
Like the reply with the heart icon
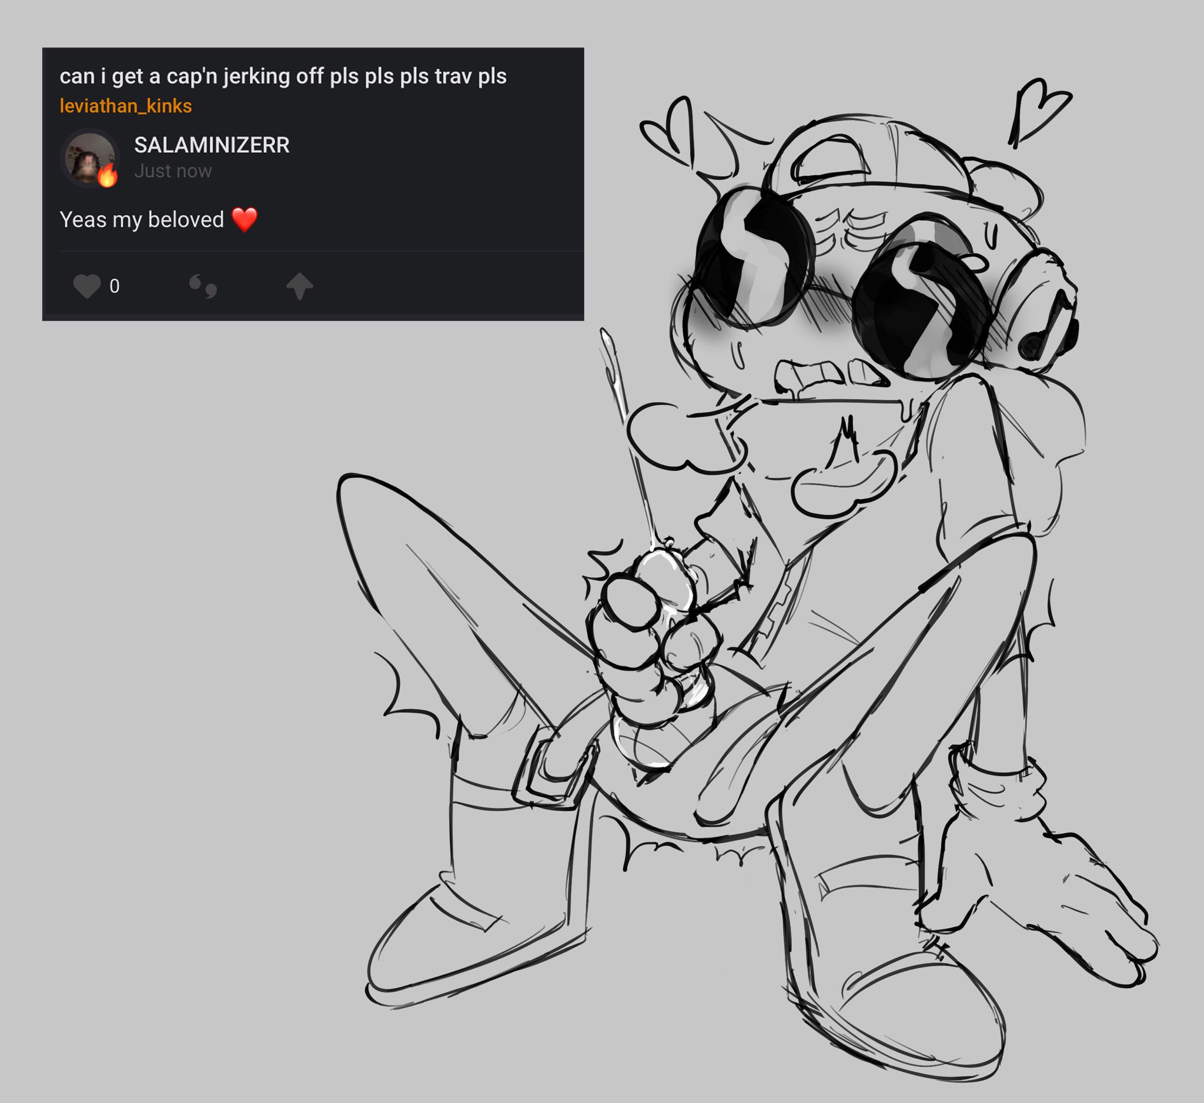87,286
